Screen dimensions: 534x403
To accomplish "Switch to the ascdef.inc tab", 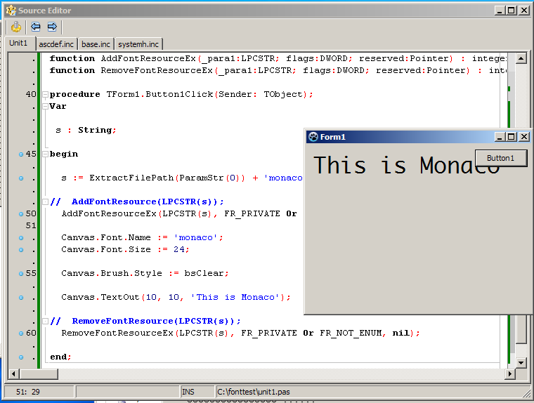I will pos(56,44).
